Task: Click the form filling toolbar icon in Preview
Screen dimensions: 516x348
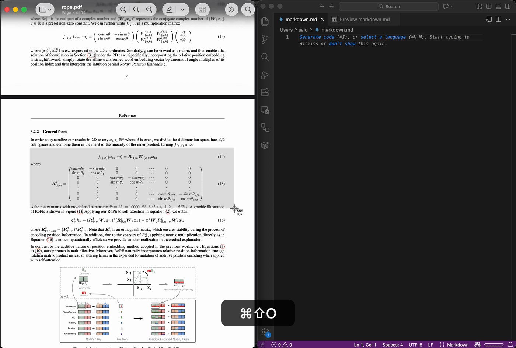Action: pos(202,10)
